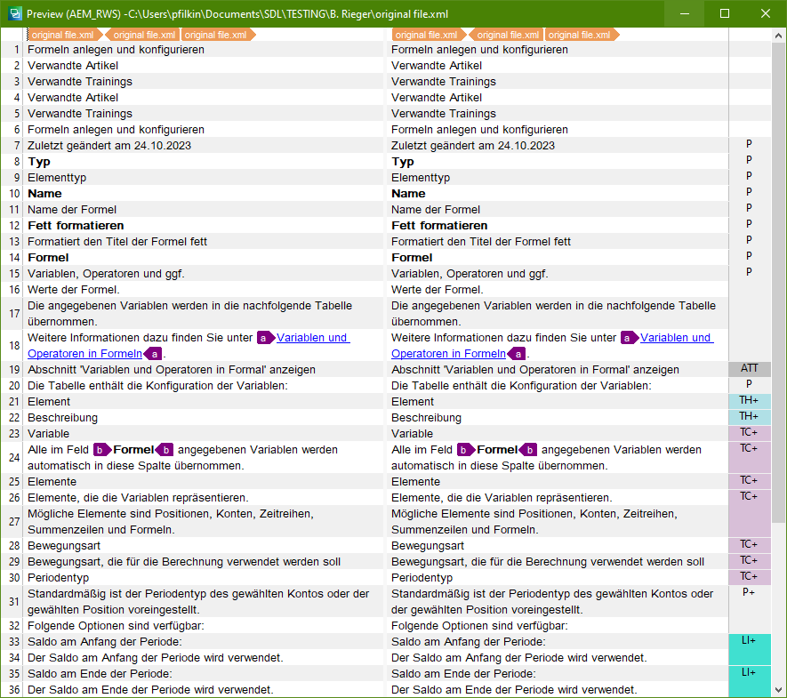Open 'Variablen und Operatoren in Formeln' target link

click(x=676, y=338)
